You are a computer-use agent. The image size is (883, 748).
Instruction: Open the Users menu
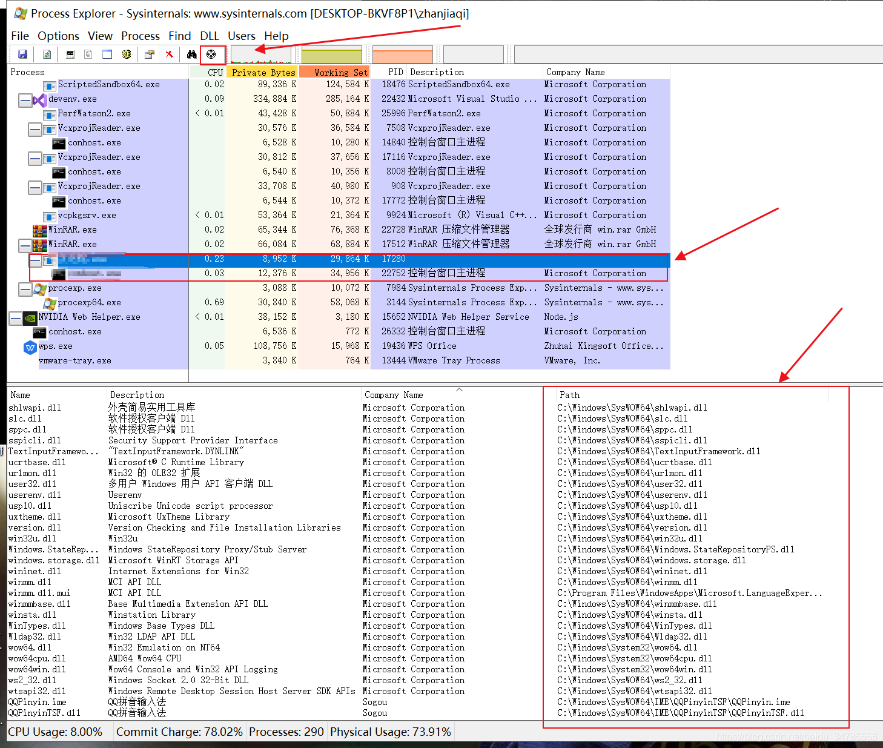[x=242, y=36]
